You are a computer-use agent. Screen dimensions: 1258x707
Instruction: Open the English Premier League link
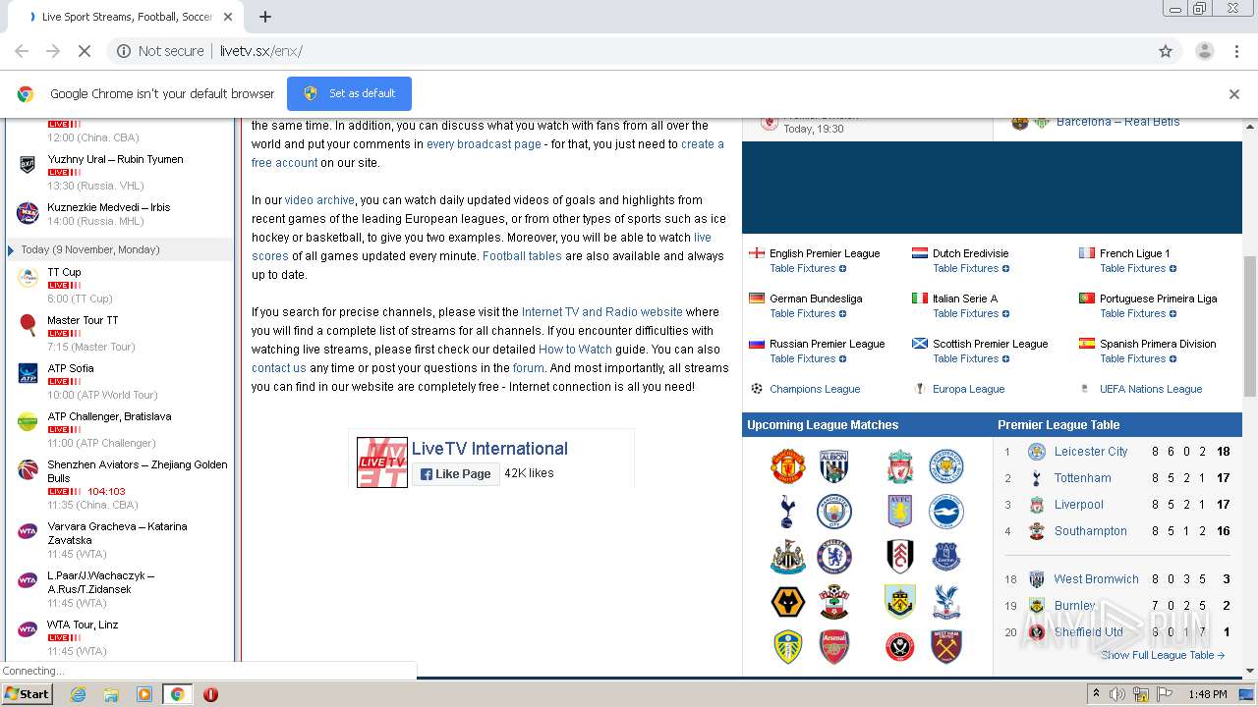[825, 253]
